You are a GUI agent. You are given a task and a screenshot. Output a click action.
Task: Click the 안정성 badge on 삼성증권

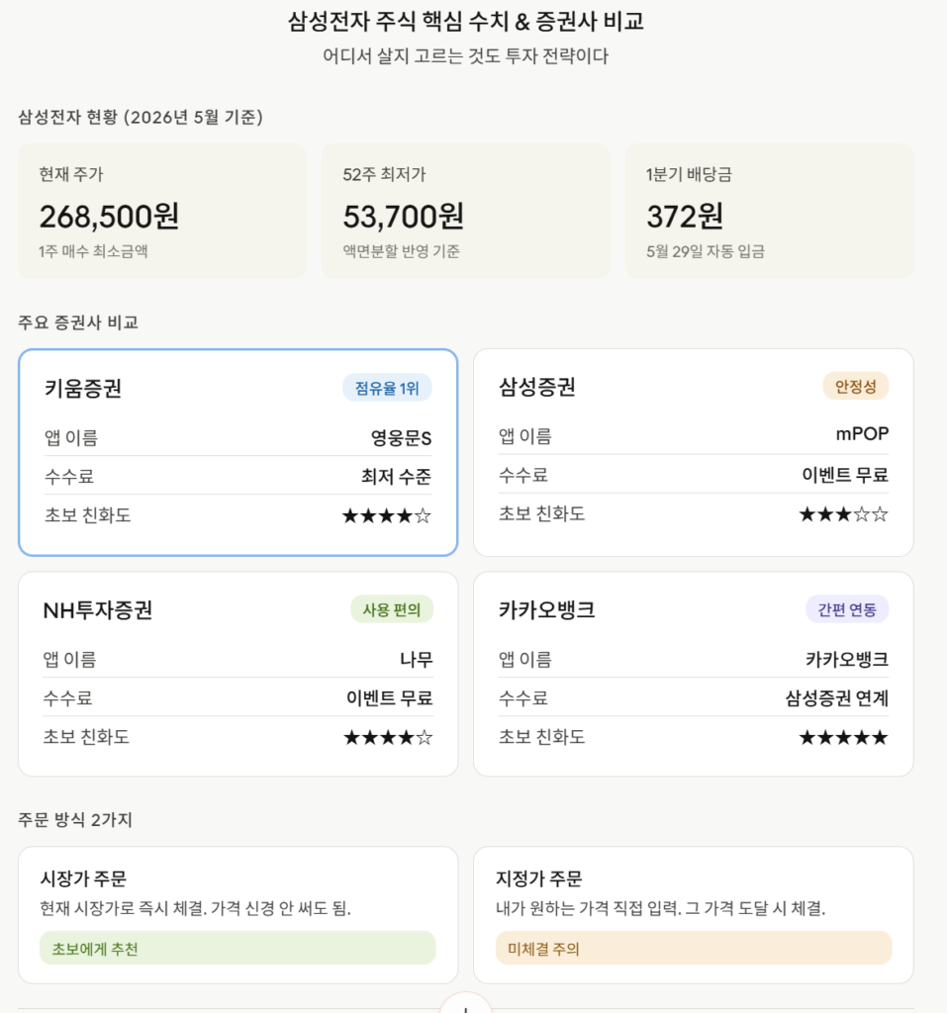tap(855, 387)
